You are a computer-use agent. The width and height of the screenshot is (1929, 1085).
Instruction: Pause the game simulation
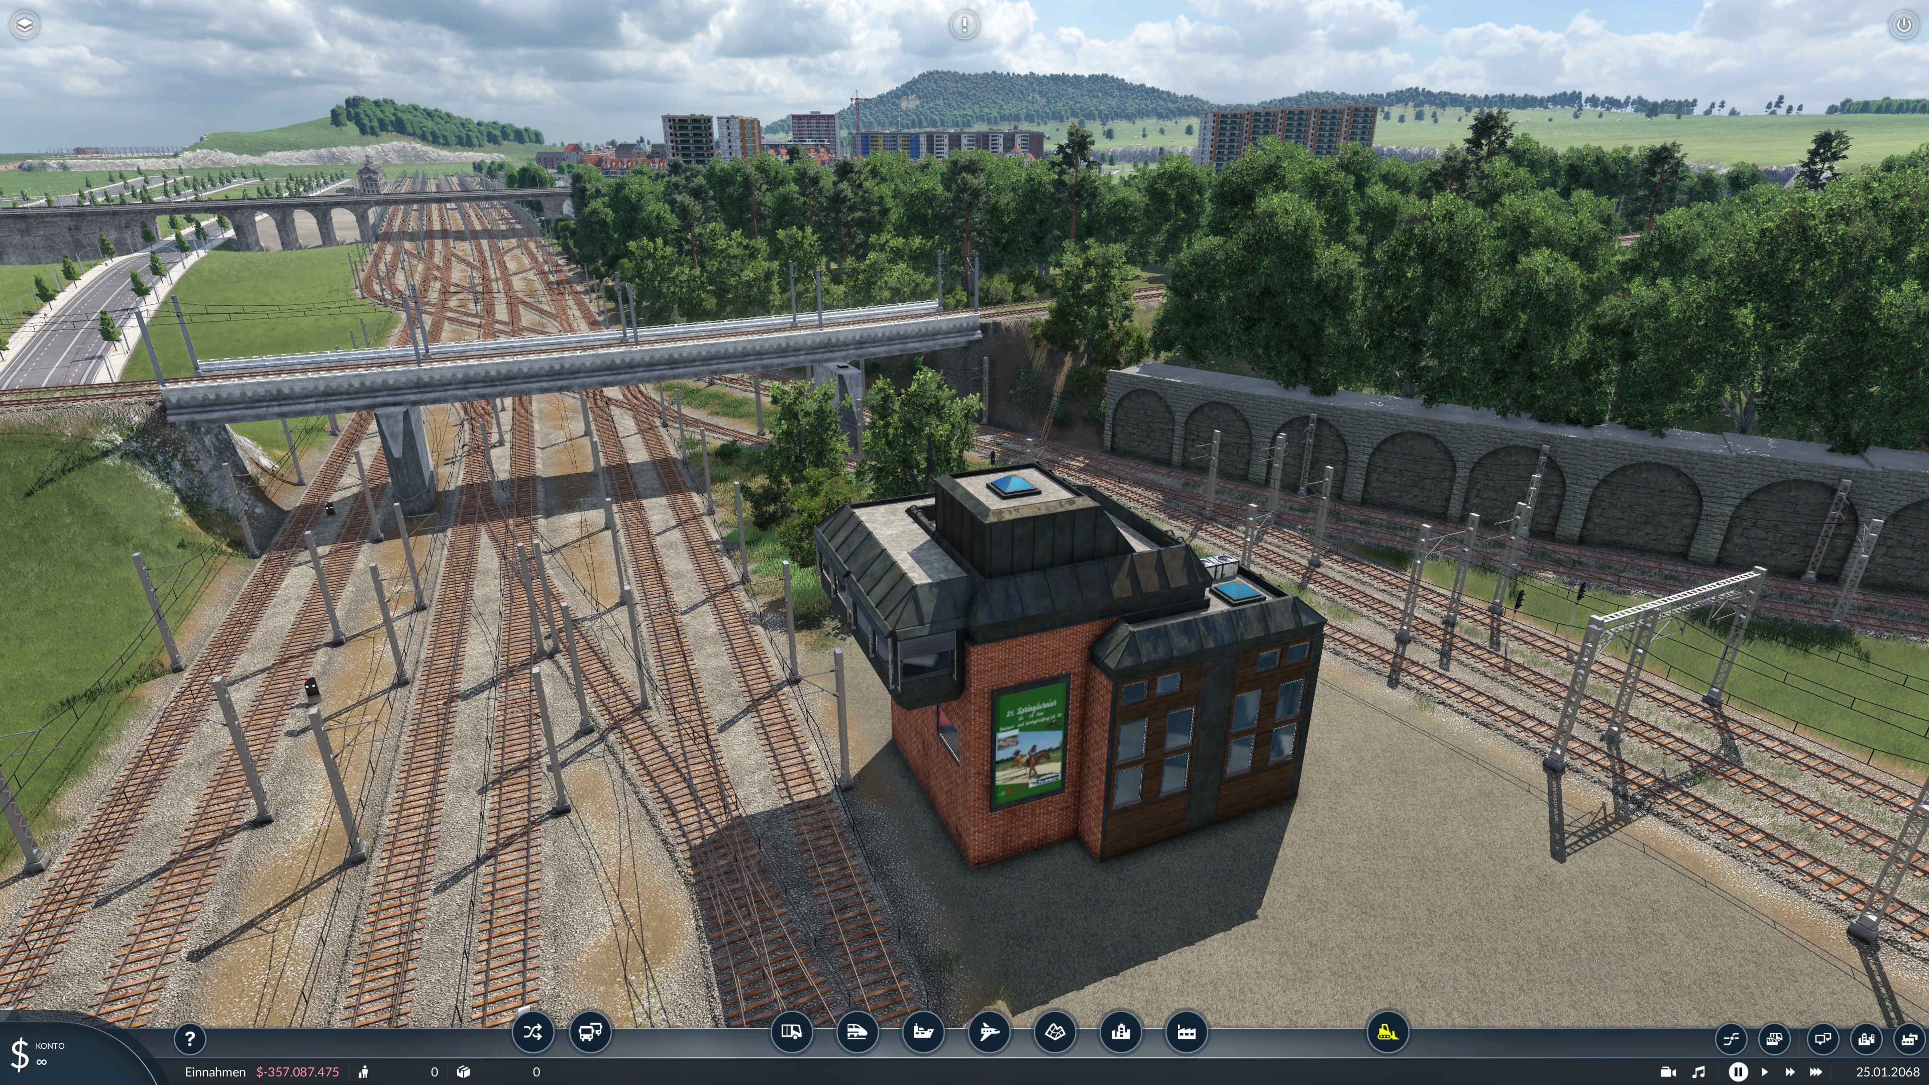pos(1738,1071)
